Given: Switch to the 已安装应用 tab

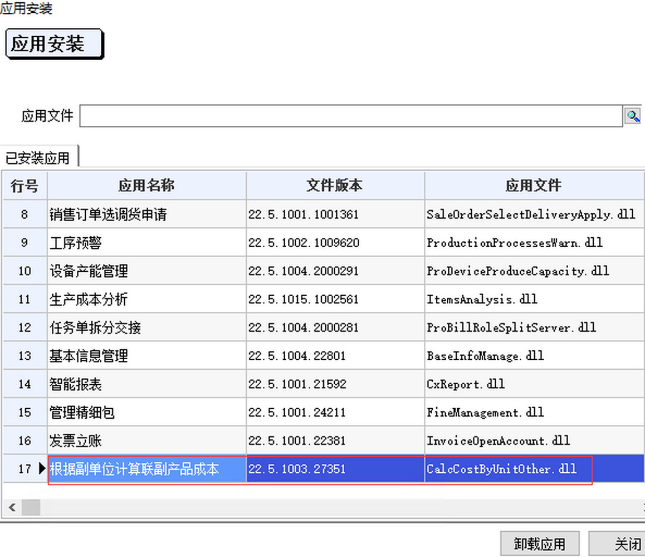Looking at the screenshot, I should 38,158.
